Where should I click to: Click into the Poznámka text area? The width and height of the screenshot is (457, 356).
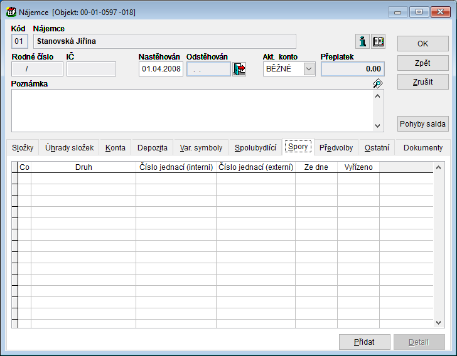coord(191,110)
